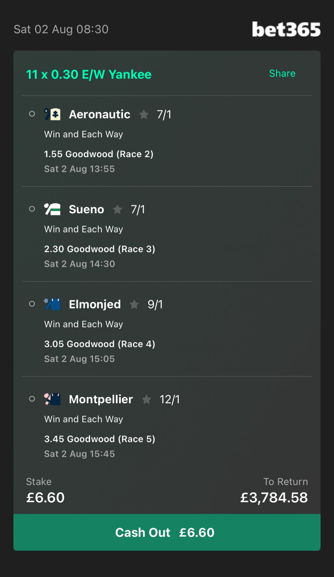Share this E/W Yankee bet

[282, 73]
